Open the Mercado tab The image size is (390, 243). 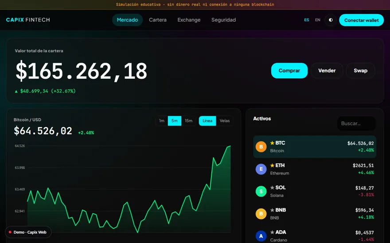point(127,20)
